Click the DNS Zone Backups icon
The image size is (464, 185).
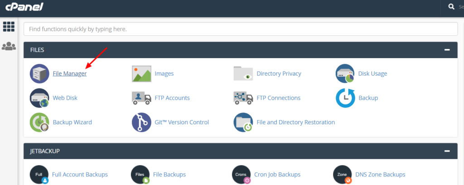tap(343, 175)
